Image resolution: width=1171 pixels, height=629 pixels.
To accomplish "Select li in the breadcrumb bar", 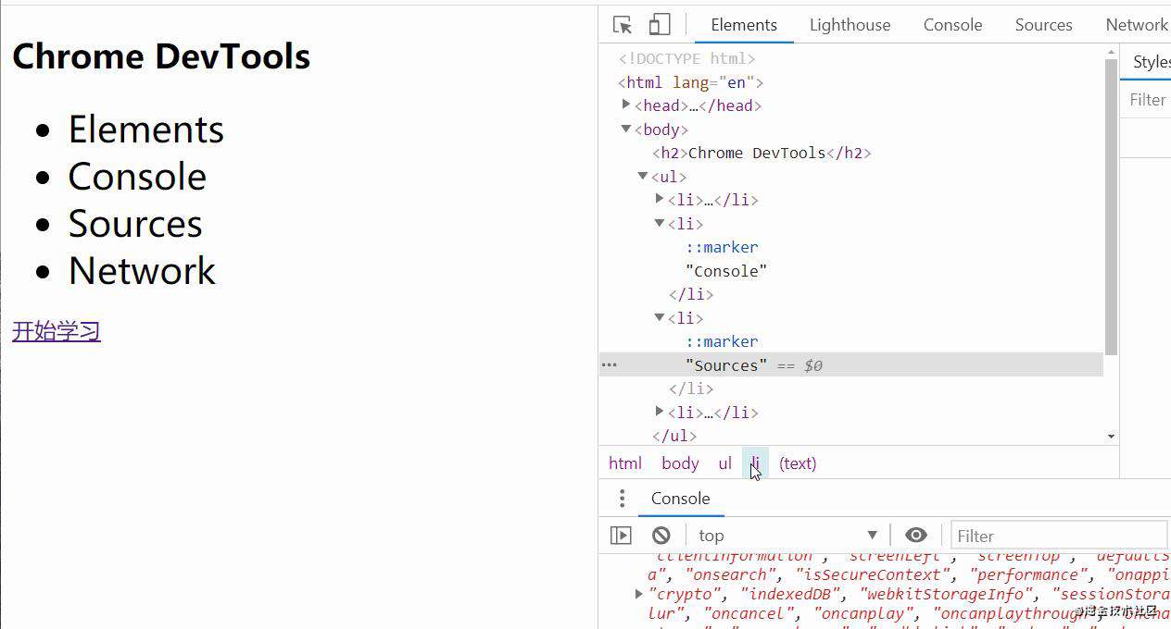I will pyautogui.click(x=755, y=463).
